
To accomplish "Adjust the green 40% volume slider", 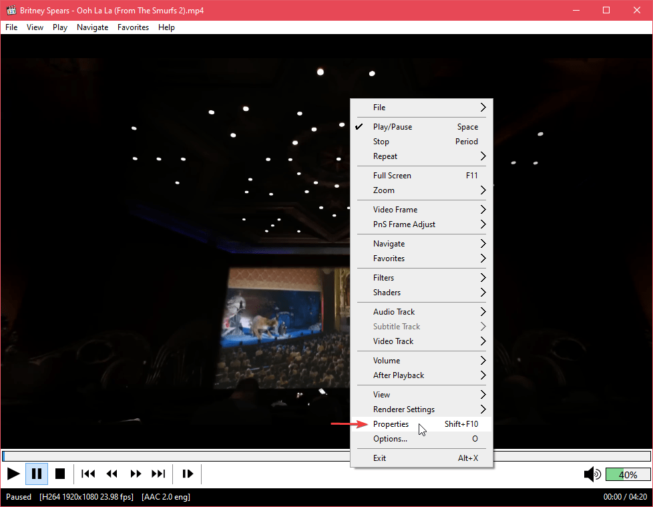I will click(628, 475).
